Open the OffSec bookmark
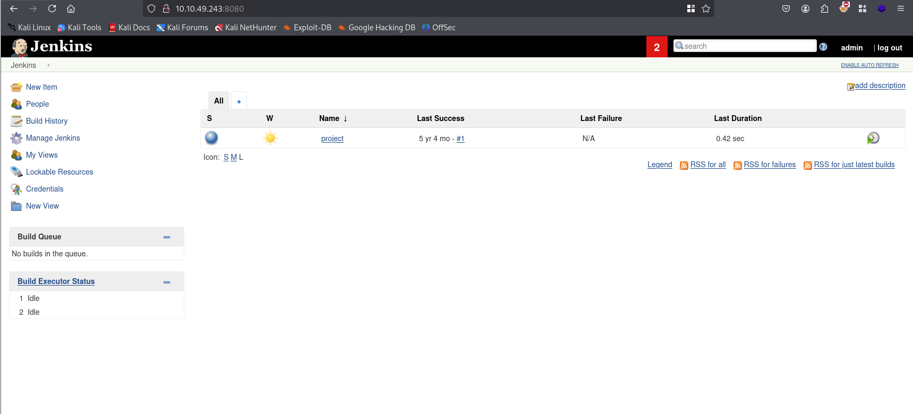Viewport: 913px width, 414px height. (x=439, y=28)
